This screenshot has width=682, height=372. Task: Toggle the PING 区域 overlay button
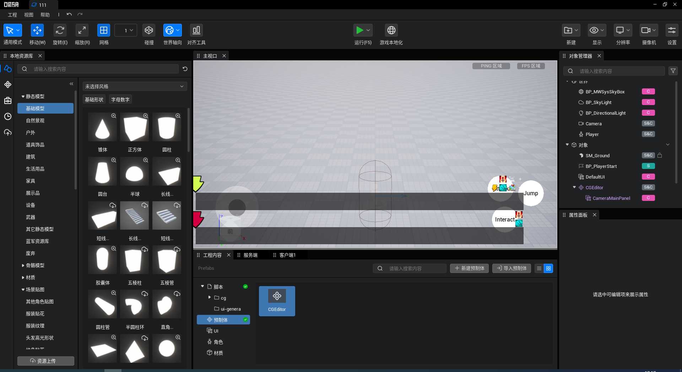click(491, 66)
